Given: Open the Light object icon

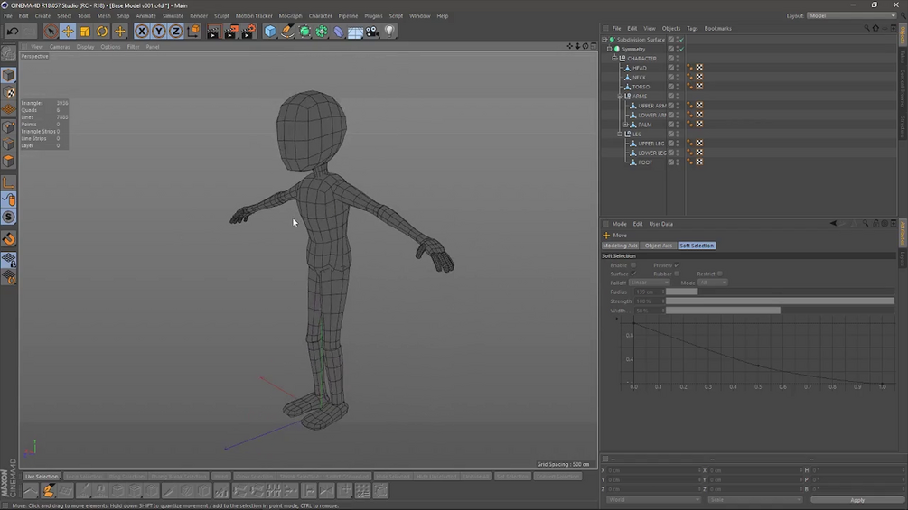Looking at the screenshot, I should (389, 32).
